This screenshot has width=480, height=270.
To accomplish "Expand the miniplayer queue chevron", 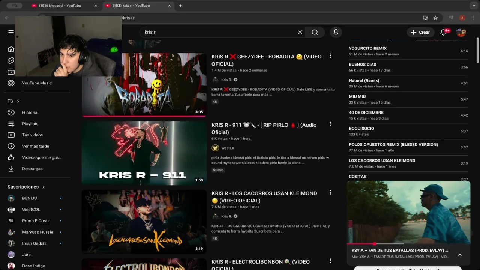I will pyautogui.click(x=460, y=255).
